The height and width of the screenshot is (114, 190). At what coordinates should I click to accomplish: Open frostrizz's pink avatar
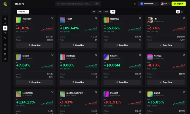point(150,57)
